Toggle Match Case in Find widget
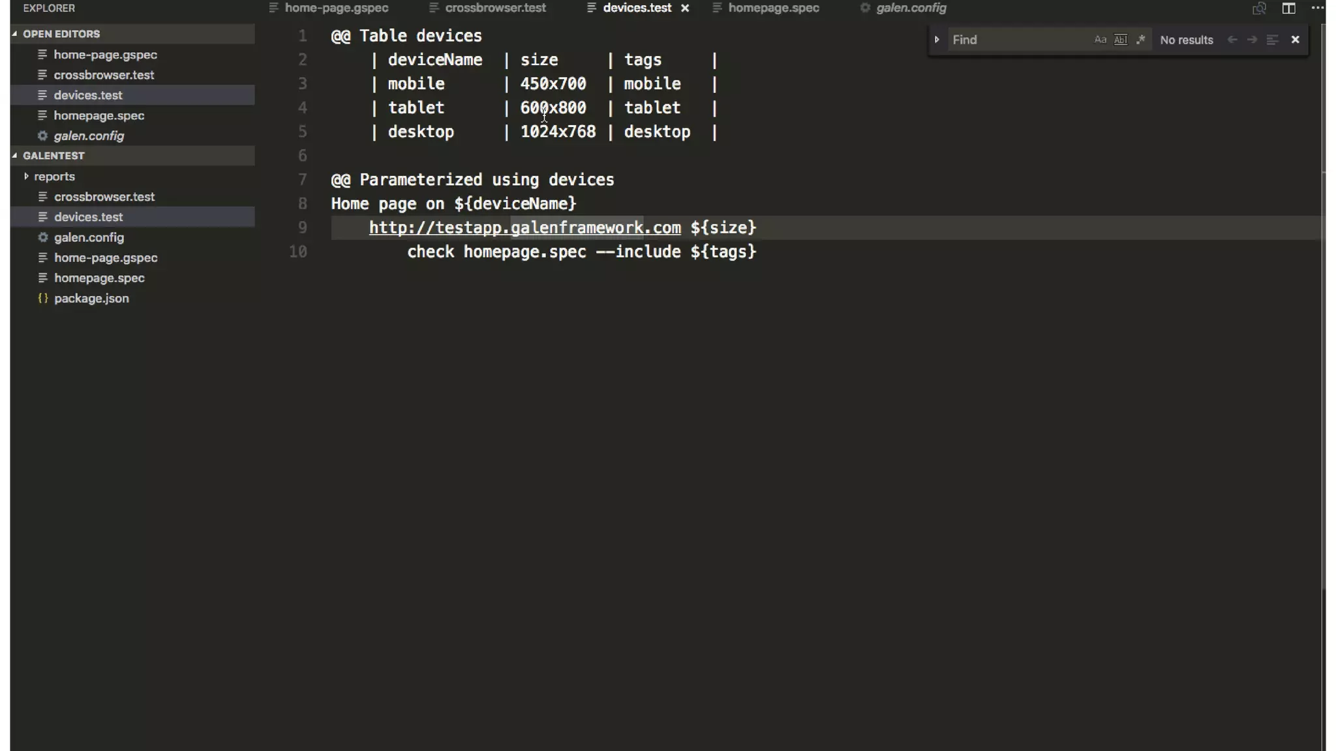Viewport: 1336px width, 751px height. [x=1100, y=40]
